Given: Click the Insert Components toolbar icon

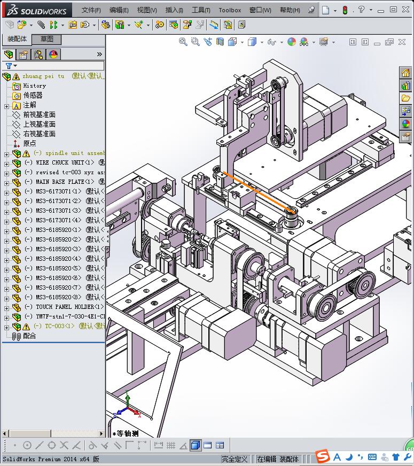Looking at the screenshot, I should click(21, 25).
